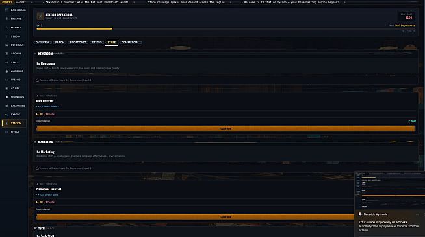Click the Campaigns sidebar icon

6,106
